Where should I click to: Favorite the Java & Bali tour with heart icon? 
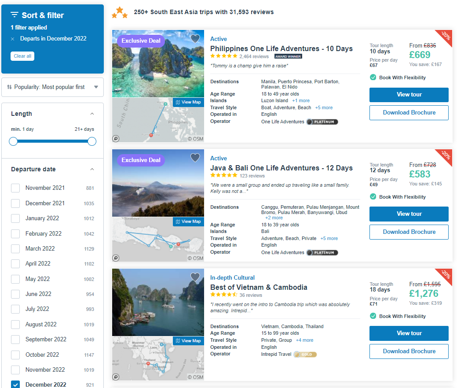(x=195, y=158)
